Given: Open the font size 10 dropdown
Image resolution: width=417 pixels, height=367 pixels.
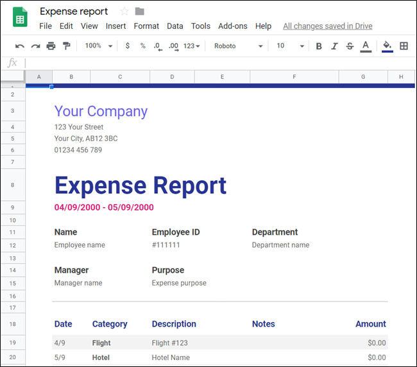Looking at the screenshot, I should (x=291, y=46).
